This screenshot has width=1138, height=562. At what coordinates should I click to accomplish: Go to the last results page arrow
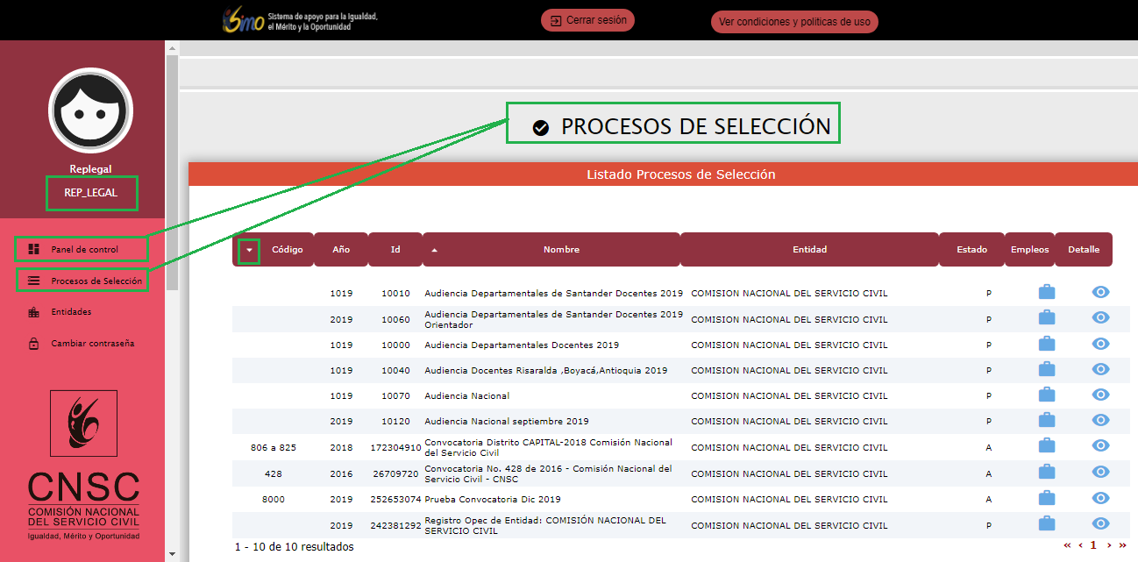point(1123,545)
